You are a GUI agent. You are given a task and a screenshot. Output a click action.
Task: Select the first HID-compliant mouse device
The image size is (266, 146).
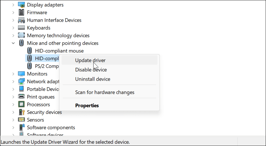click(59, 51)
